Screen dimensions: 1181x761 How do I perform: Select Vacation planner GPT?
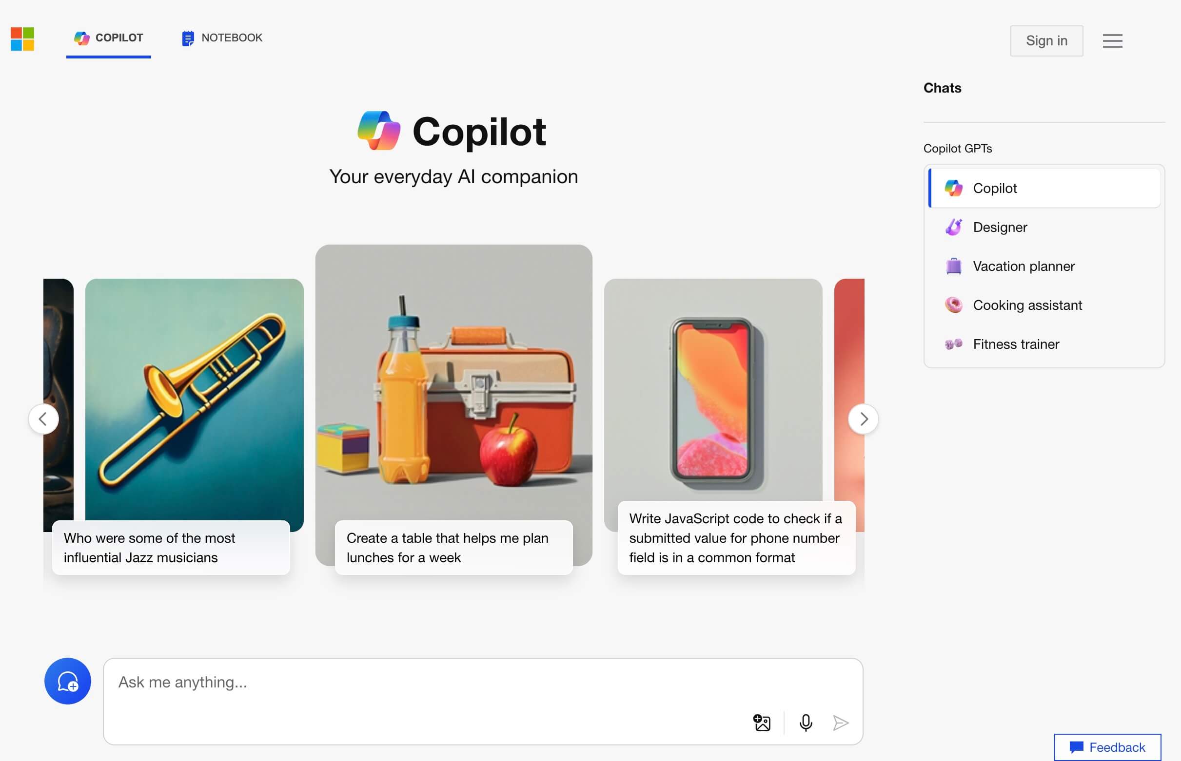point(1044,266)
